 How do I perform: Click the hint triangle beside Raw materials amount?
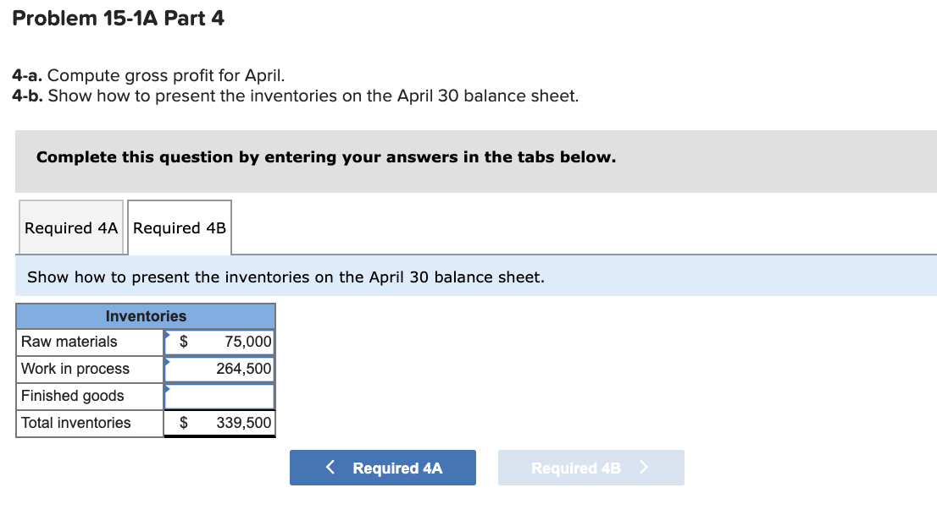click(x=167, y=336)
